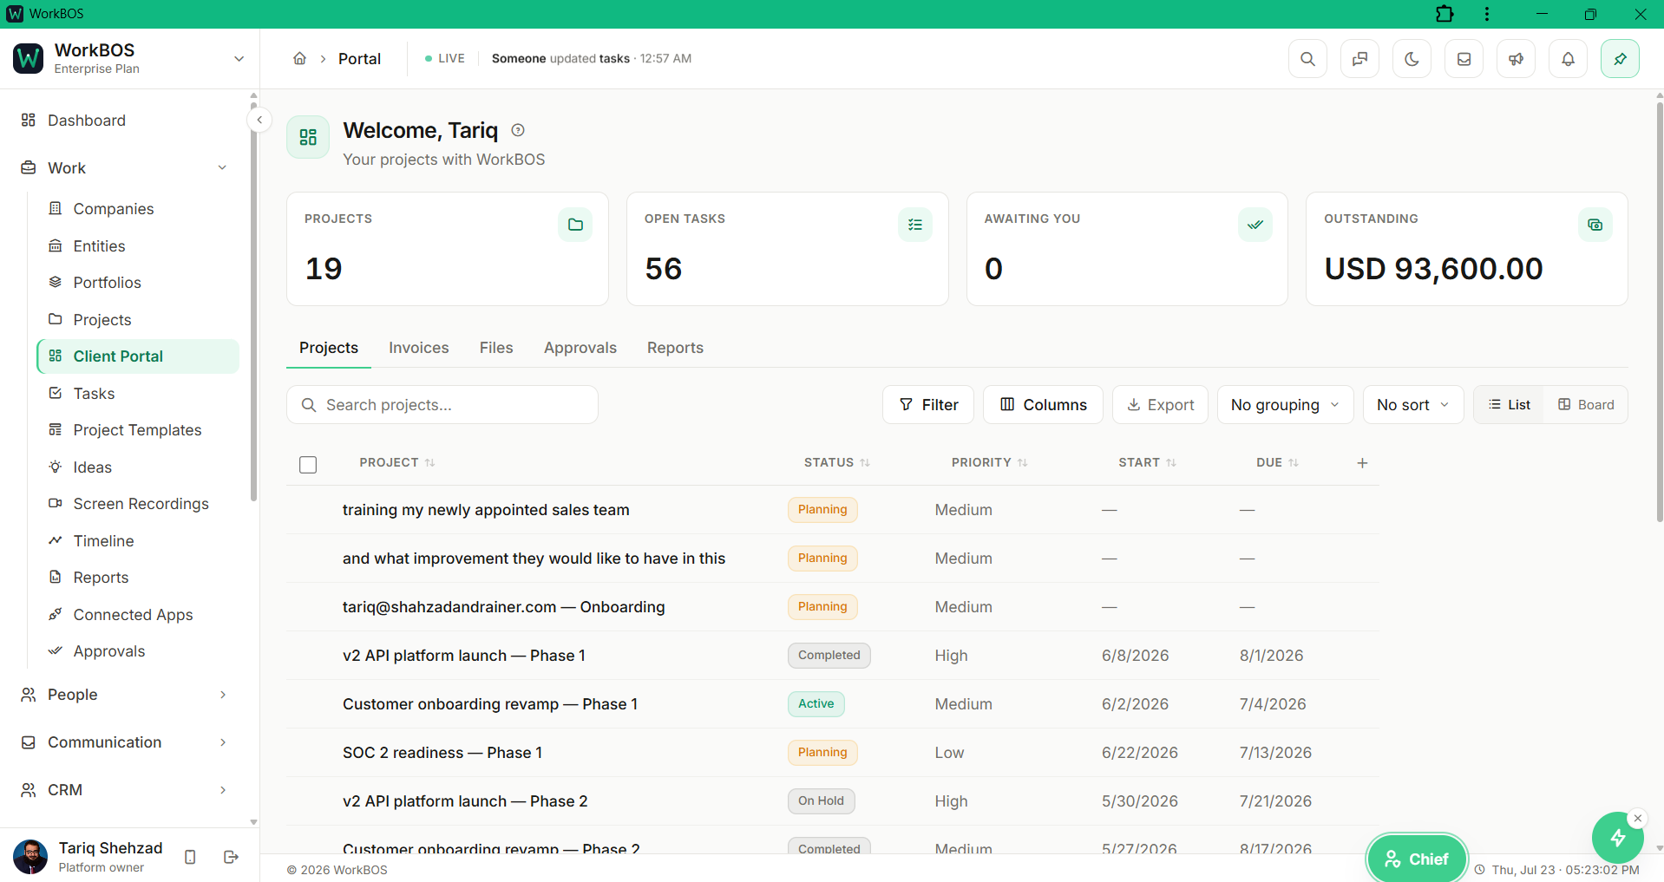Expand the CRM section
The width and height of the screenshot is (1664, 882).
pyautogui.click(x=126, y=790)
